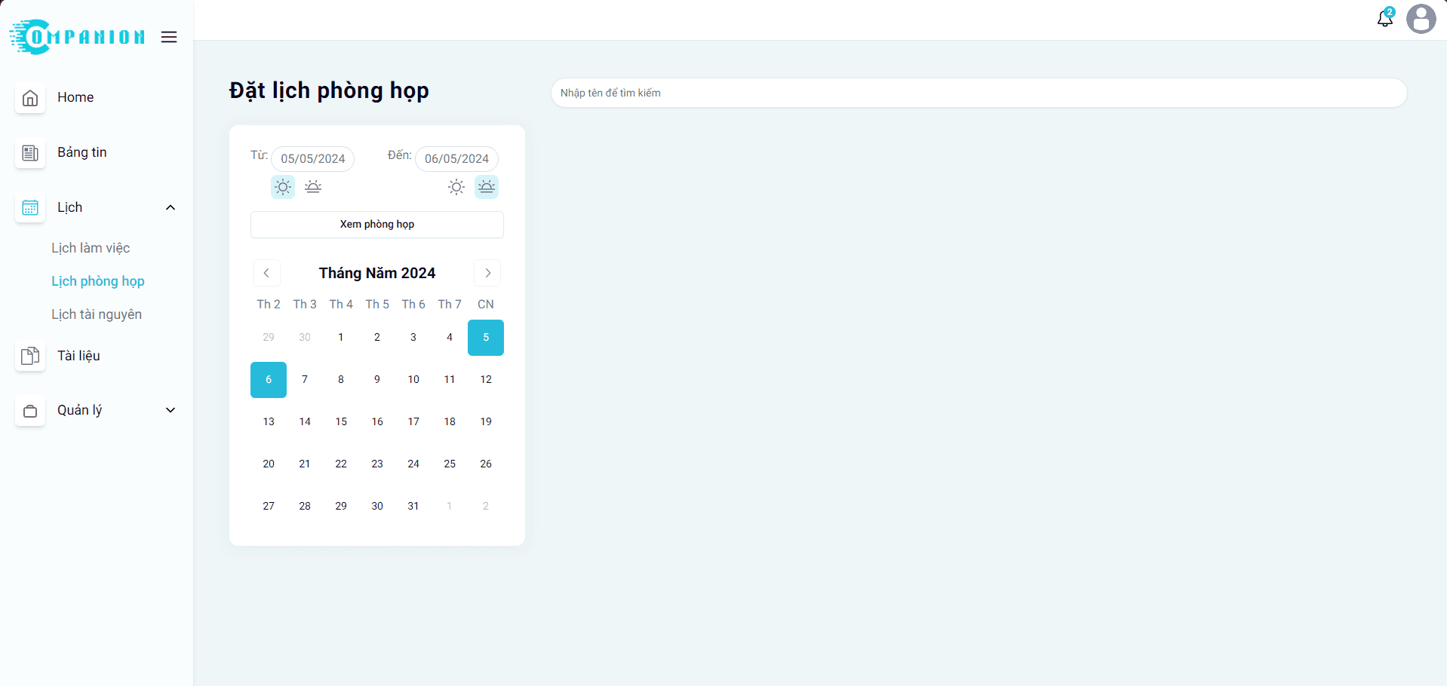Select day 8 in the calendar
This screenshot has height=686, width=1447.
click(341, 380)
